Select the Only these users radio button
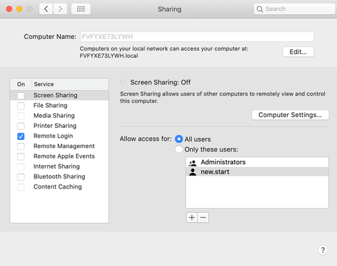 [179, 149]
